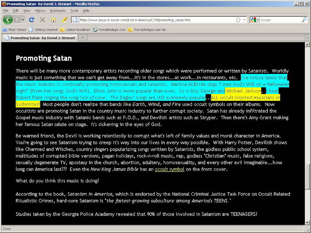
Task: Open the Most Visited bookmarks folder
Action: [x=14, y=30]
